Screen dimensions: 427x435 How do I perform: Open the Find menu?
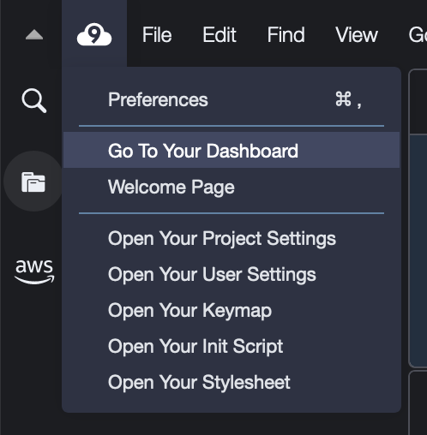[x=286, y=35]
